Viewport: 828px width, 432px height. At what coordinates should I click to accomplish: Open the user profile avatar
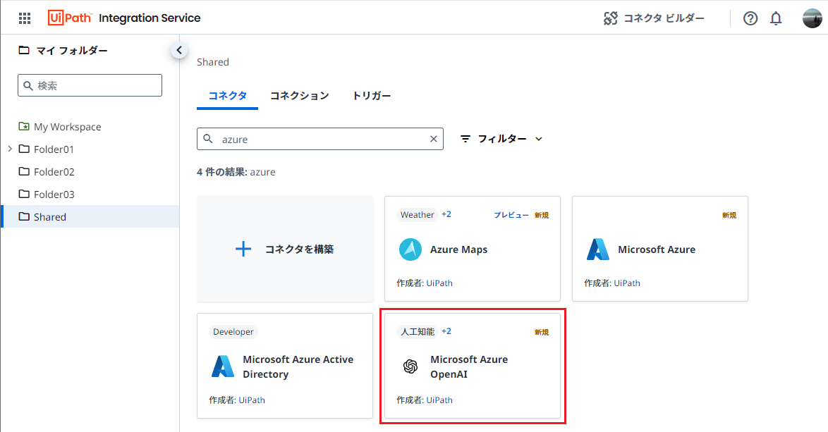[x=812, y=18]
